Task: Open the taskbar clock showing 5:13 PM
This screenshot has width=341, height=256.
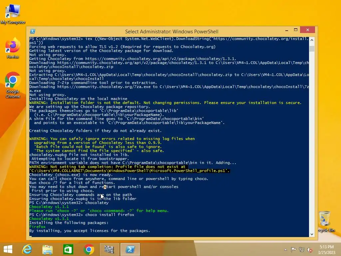Action: coord(327,249)
